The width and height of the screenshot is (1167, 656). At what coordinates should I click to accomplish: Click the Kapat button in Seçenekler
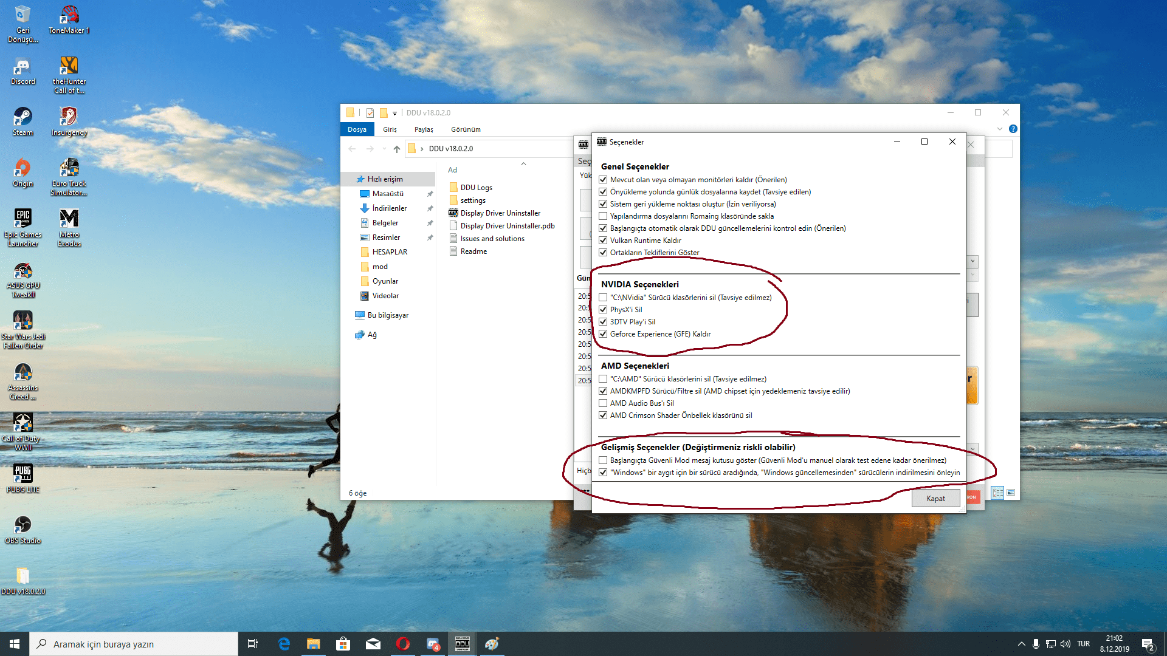click(x=935, y=499)
